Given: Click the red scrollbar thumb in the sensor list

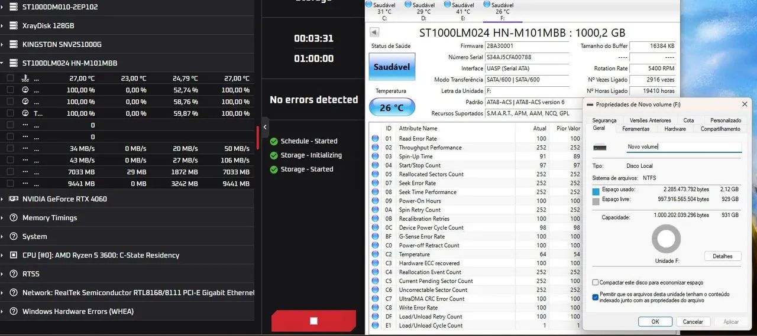Looking at the screenshot, I should click(x=257, y=137).
